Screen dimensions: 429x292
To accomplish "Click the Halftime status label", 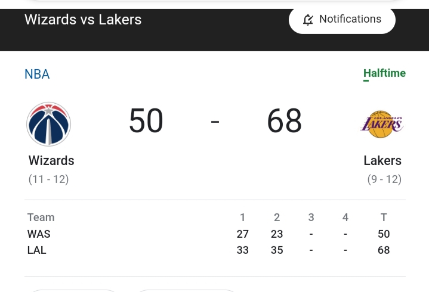I will 384,73.
